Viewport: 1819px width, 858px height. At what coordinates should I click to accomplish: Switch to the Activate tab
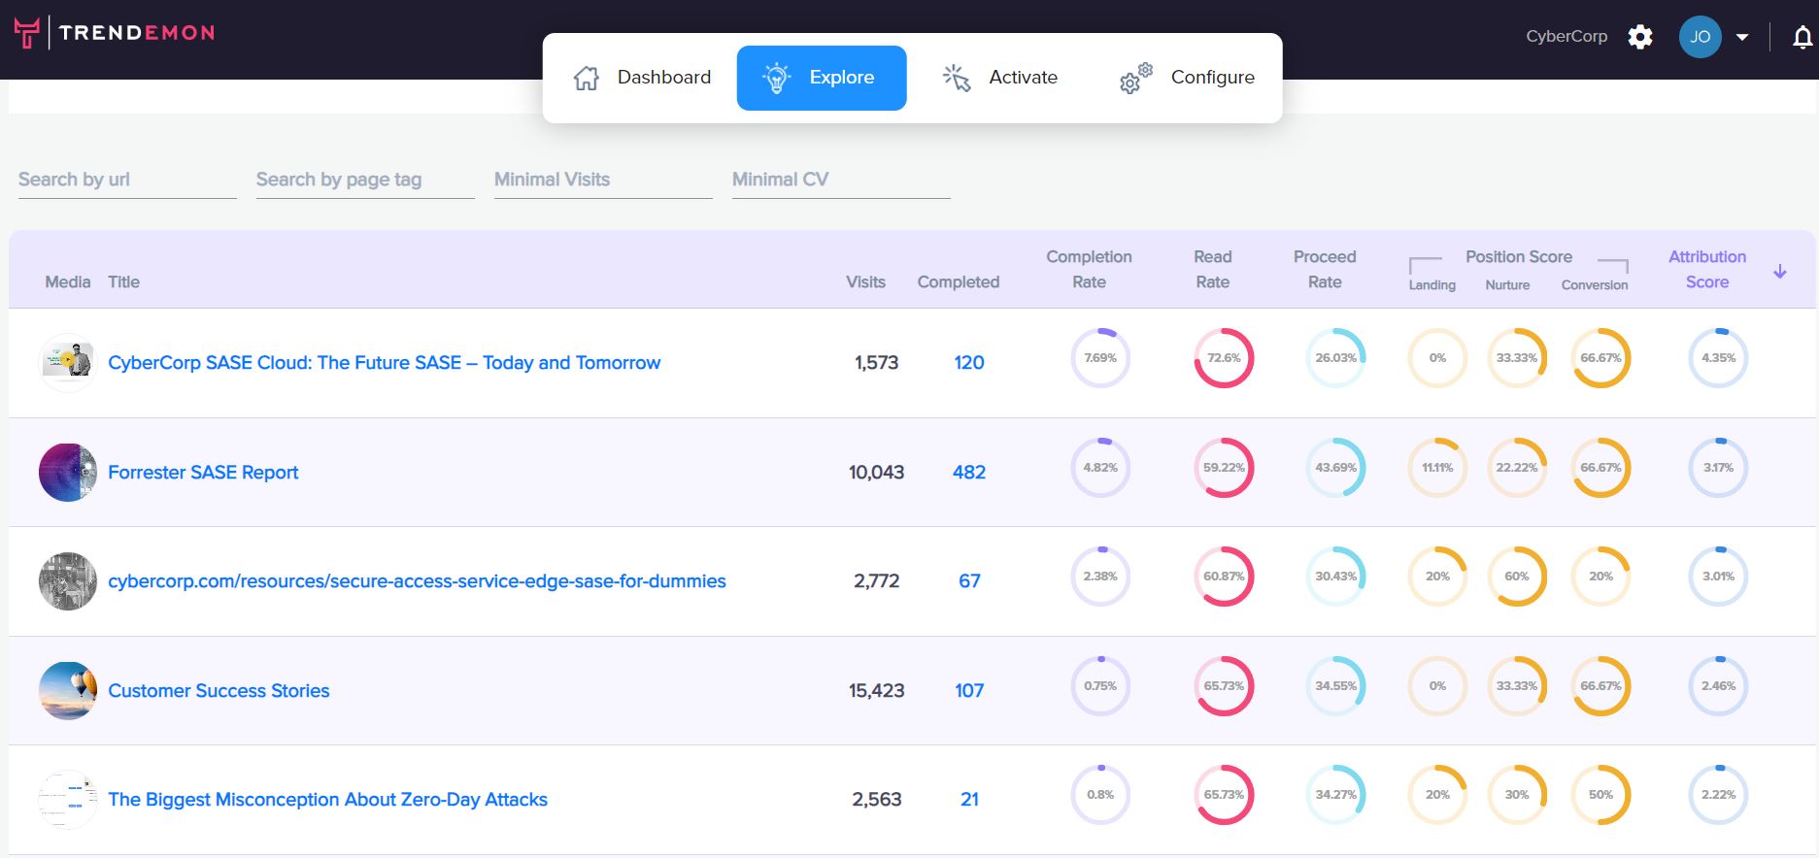pos(1000,78)
